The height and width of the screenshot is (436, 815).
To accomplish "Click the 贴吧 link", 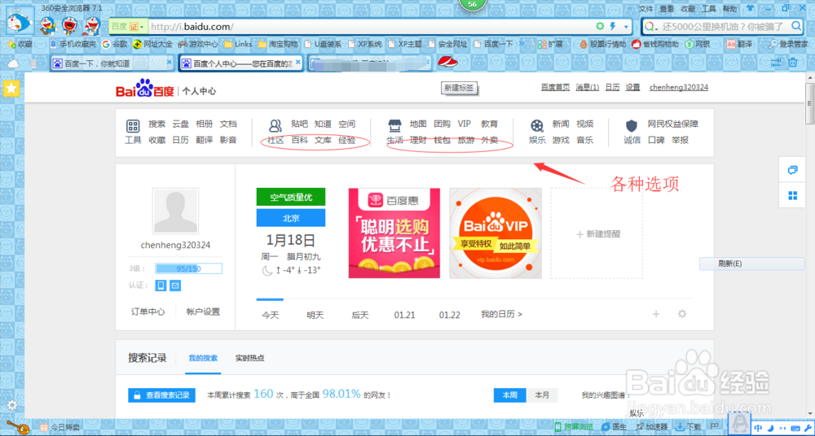I will point(299,124).
